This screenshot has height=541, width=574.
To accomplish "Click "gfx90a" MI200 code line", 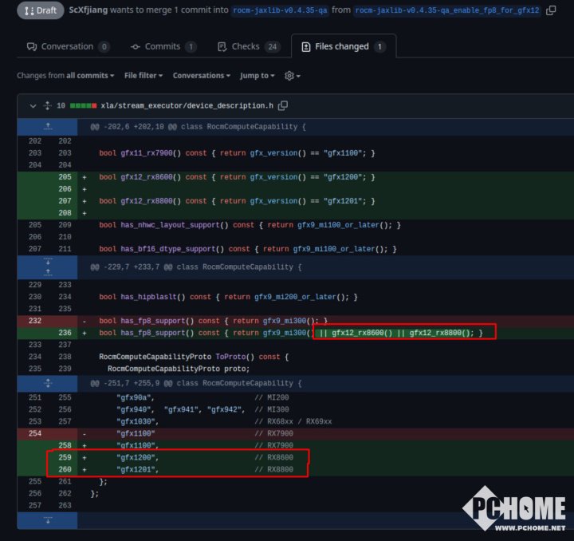I will pyautogui.click(x=202, y=397).
